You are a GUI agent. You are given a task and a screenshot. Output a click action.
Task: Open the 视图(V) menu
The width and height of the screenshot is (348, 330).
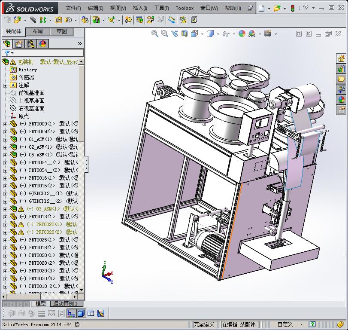[118, 8]
